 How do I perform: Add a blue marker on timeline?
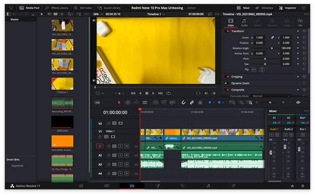point(219,103)
